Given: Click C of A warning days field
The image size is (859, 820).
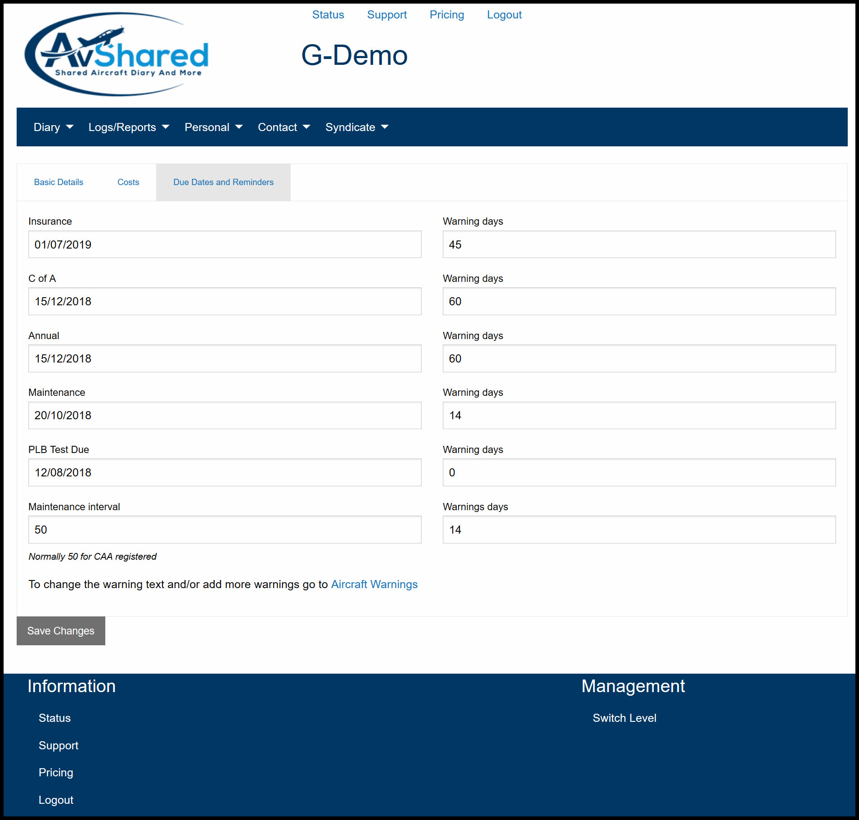Looking at the screenshot, I should click(x=639, y=301).
